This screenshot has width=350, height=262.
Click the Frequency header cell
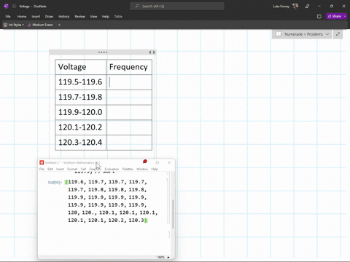pyautogui.click(x=129, y=67)
